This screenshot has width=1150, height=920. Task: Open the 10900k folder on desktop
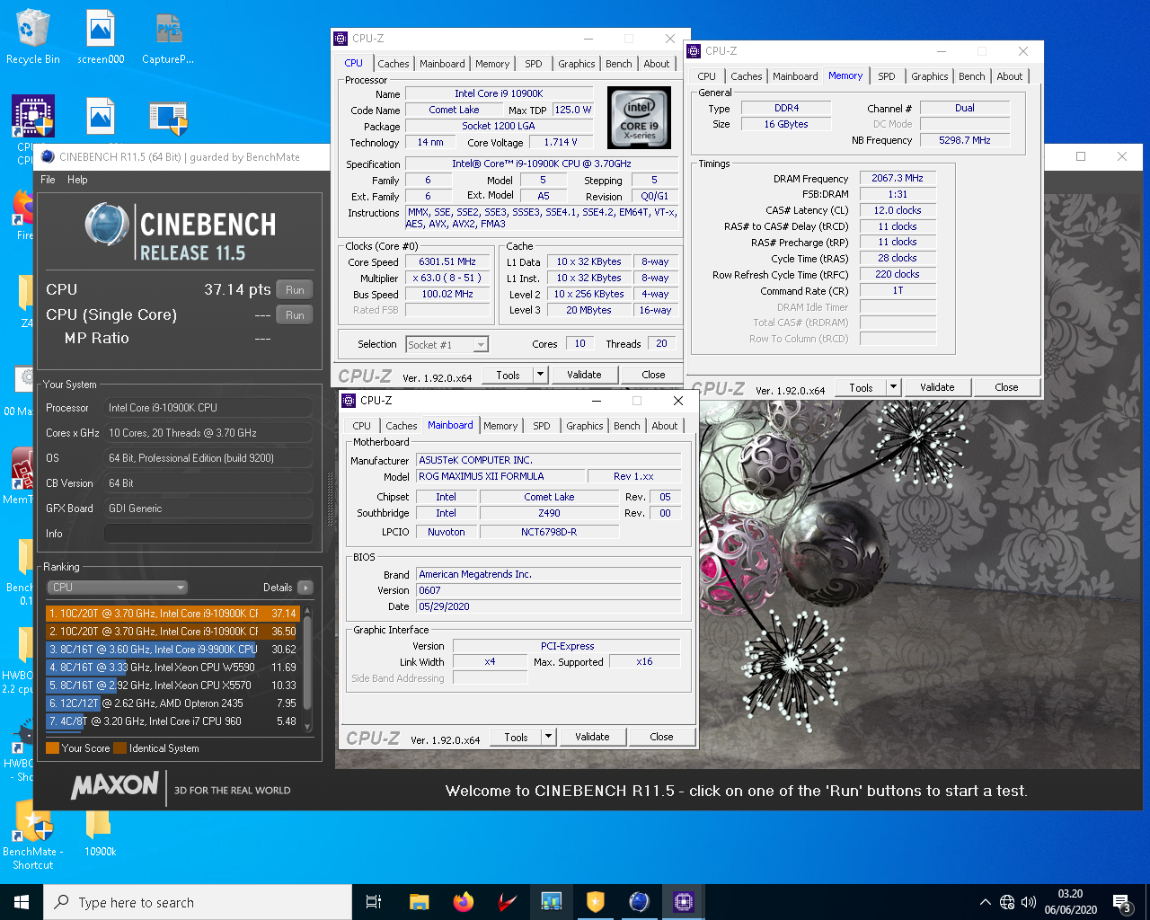coord(100,832)
